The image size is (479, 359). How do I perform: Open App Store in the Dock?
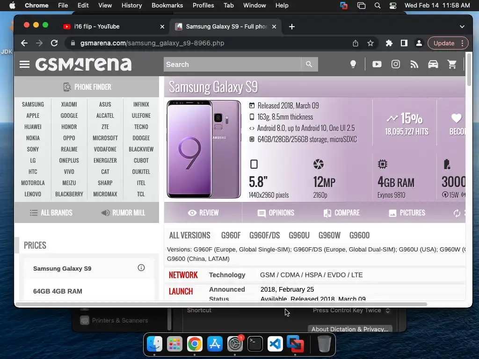coord(215,344)
